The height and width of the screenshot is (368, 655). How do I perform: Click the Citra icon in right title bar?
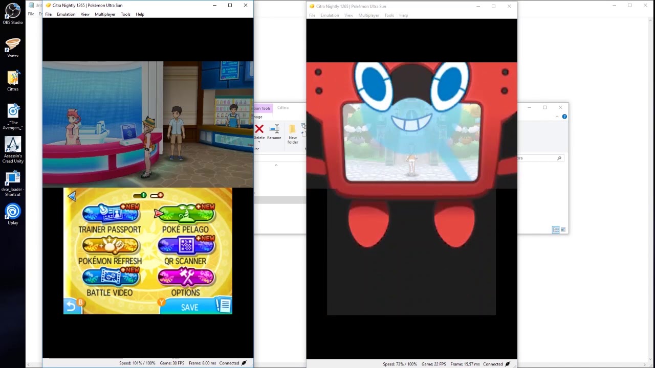pyautogui.click(x=312, y=6)
